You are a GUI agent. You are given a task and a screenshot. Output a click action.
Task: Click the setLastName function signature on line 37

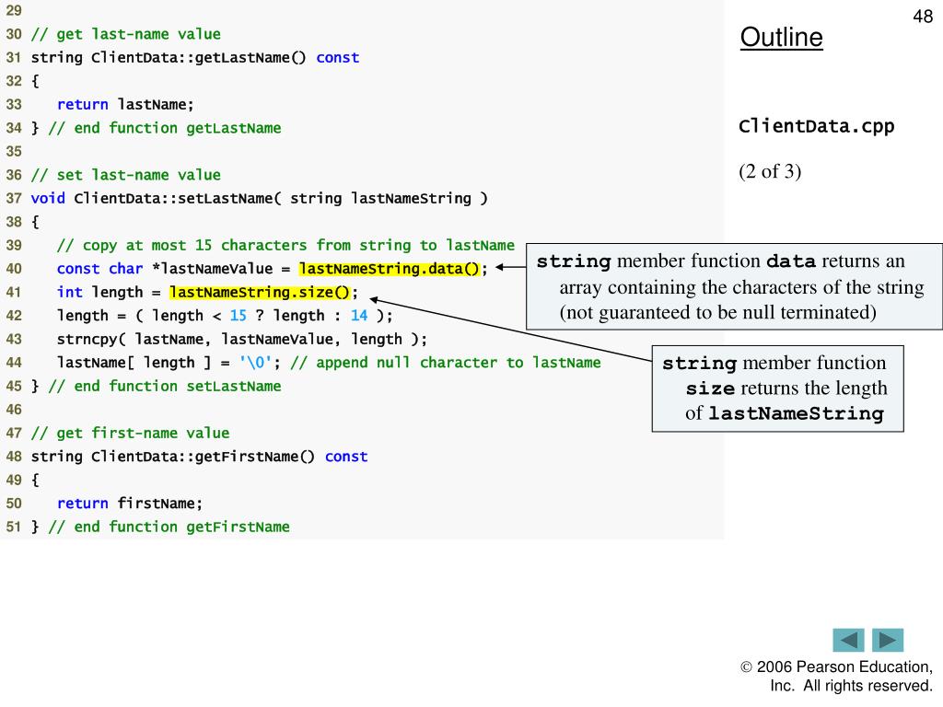click(x=259, y=199)
